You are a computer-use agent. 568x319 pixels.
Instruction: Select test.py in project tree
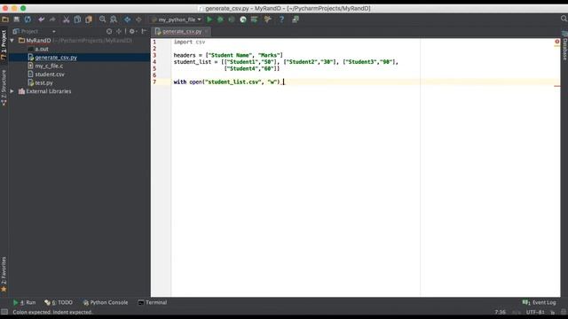[43, 82]
